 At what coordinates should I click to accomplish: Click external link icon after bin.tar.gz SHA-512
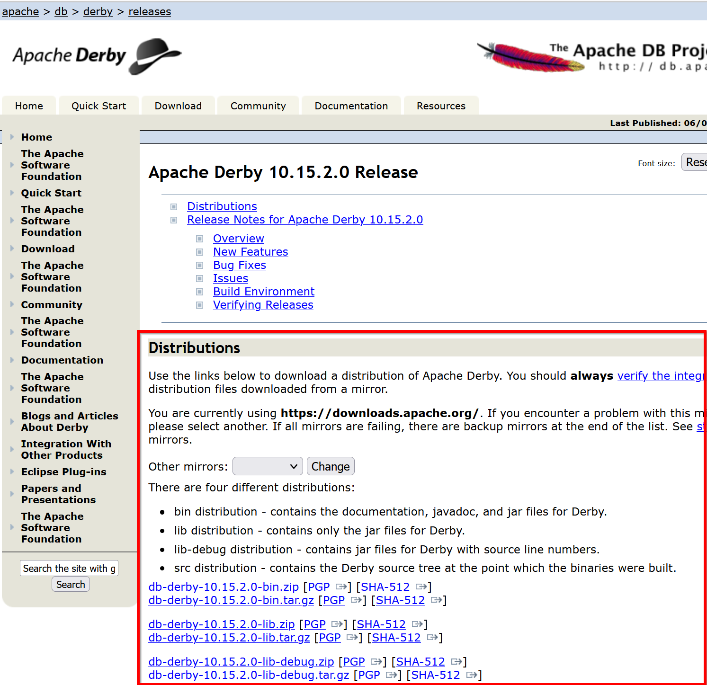tap(436, 600)
